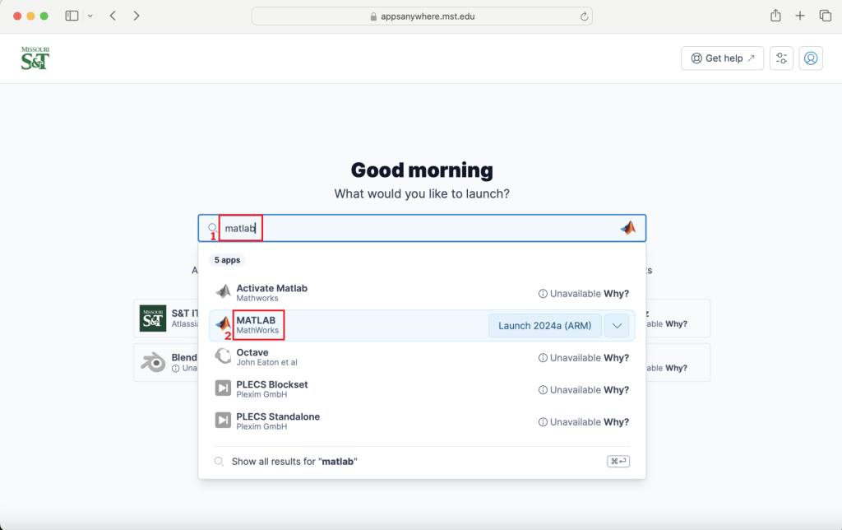842x530 pixels.
Task: Launch MATLAB 2024a (ARM)
Action: [544, 326]
